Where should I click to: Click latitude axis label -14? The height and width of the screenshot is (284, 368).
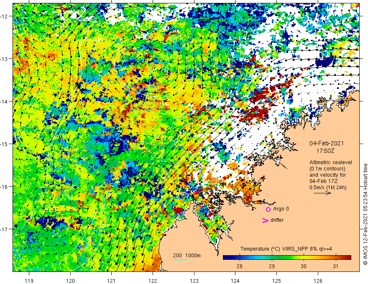point(5,101)
